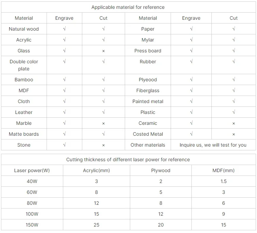Click 'Inquire us, we will test for you'
The image size is (257, 233).
pos(213,145)
